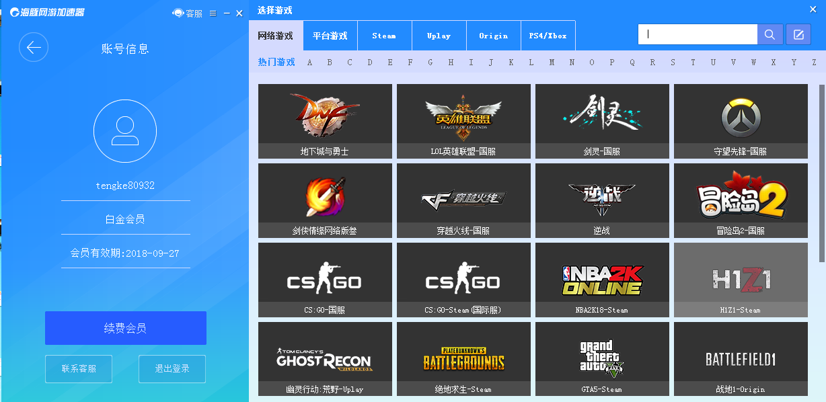Select the 战地1-Origin Battlefield tile
Image resolution: width=826 pixels, height=402 pixels.
click(741, 359)
